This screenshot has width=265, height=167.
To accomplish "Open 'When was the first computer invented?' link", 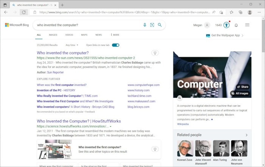I will pyautogui.click(x=62, y=85).
